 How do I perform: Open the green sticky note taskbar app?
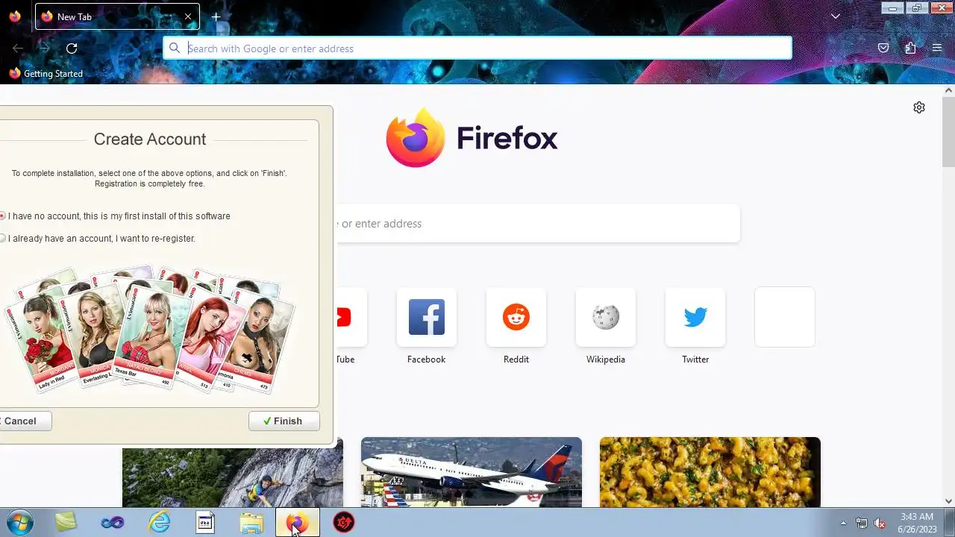pyautogui.click(x=66, y=523)
